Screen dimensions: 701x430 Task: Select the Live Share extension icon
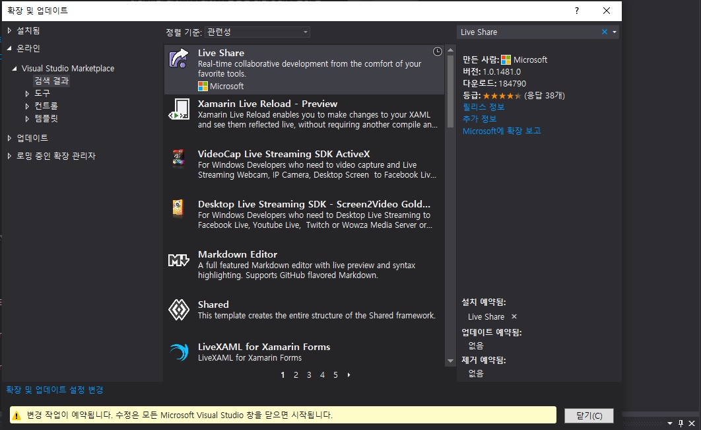tap(179, 59)
